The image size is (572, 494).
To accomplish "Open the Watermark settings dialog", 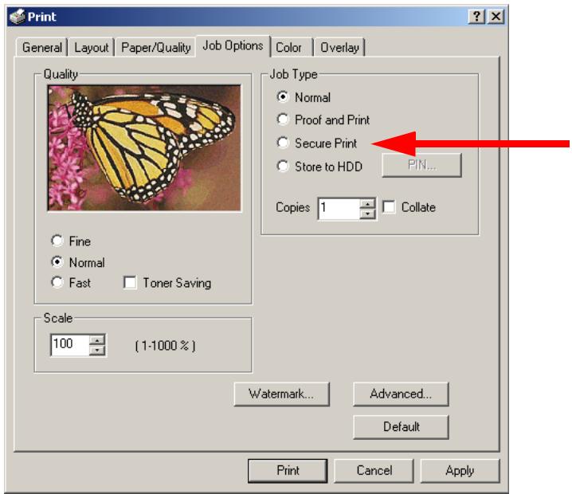I will click(282, 394).
